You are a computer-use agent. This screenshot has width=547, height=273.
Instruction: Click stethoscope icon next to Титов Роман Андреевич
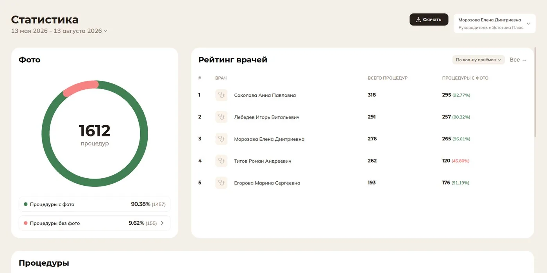(221, 161)
